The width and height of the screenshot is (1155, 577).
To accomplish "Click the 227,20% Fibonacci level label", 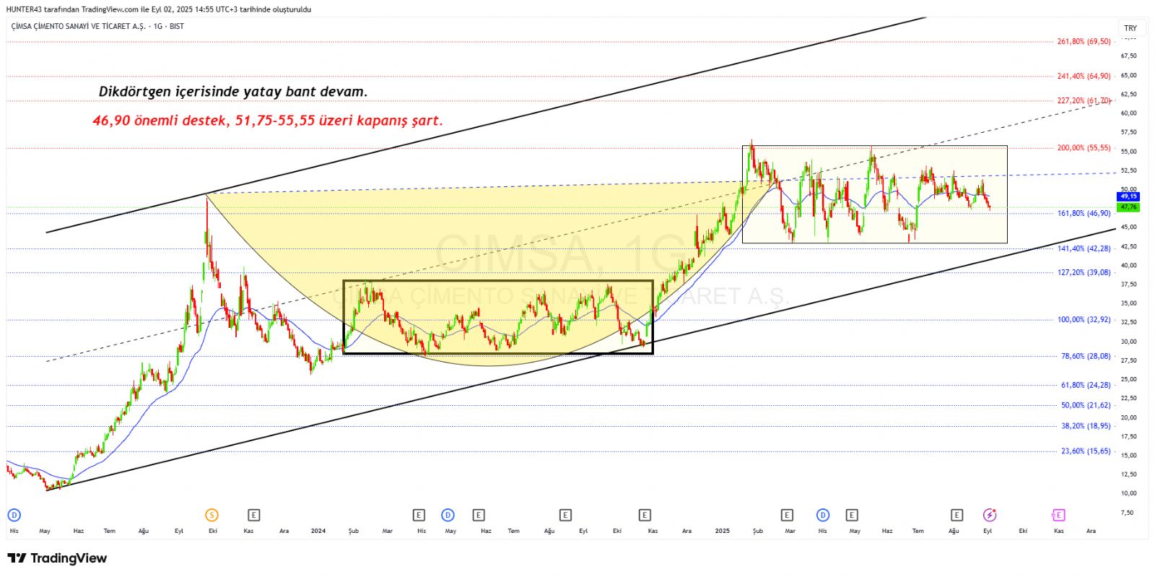I will [1084, 101].
